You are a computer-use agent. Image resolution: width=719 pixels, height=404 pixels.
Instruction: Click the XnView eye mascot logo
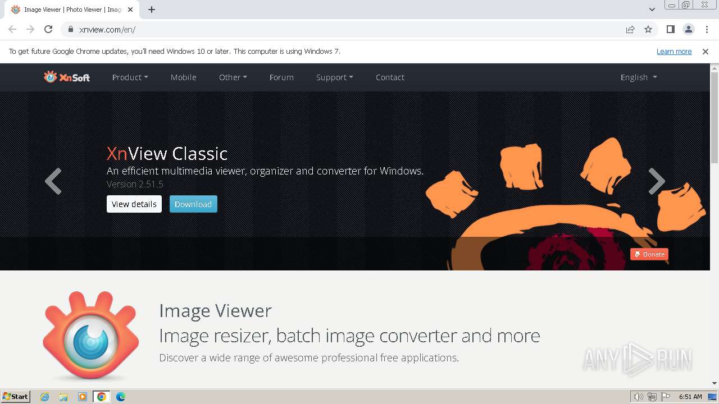90,335
